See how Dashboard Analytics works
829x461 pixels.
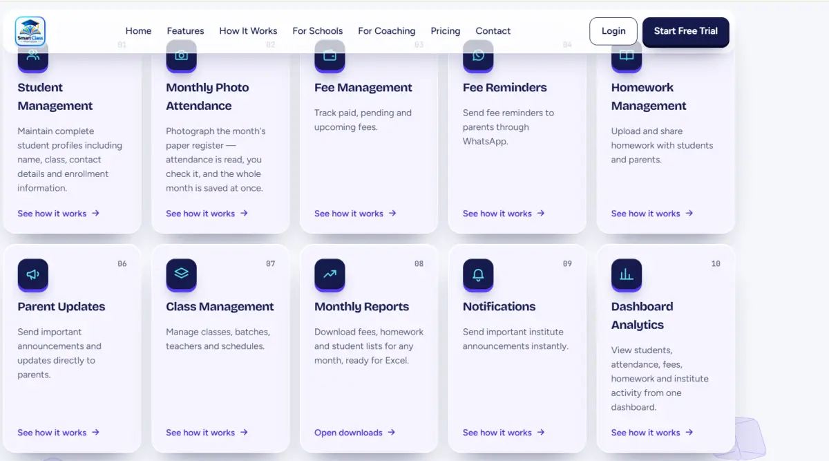652,433
